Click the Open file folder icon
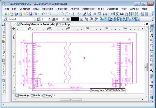Image resolution: width=156 pixels, height=108 pixels. point(26,14)
